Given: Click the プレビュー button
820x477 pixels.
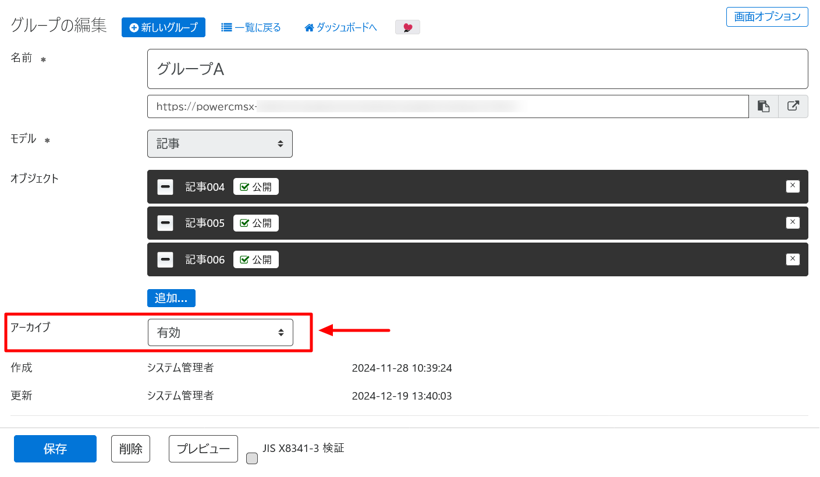Looking at the screenshot, I should 203,448.
